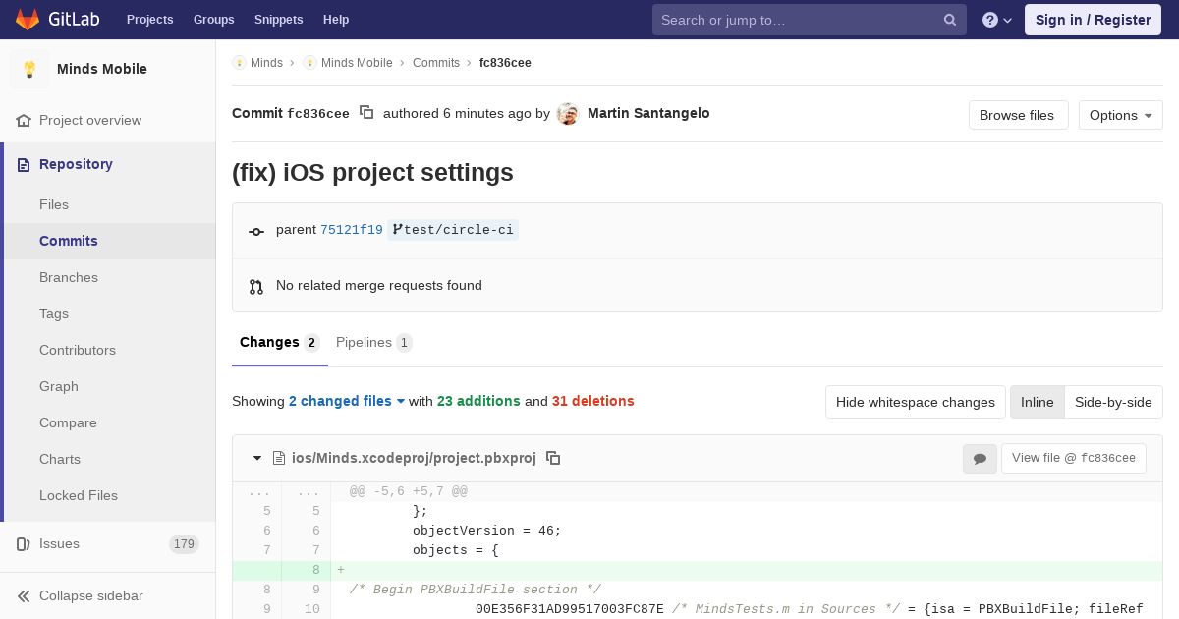Open Snippets in top navigation

(279, 20)
